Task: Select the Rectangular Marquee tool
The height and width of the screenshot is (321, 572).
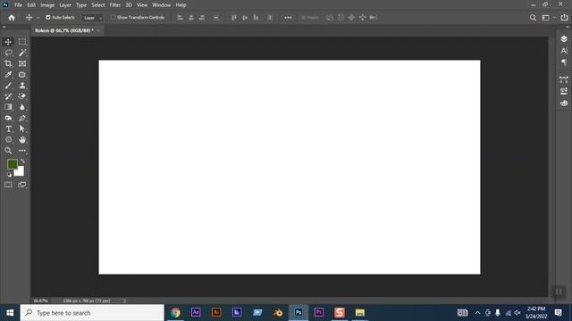Action: click(x=22, y=42)
